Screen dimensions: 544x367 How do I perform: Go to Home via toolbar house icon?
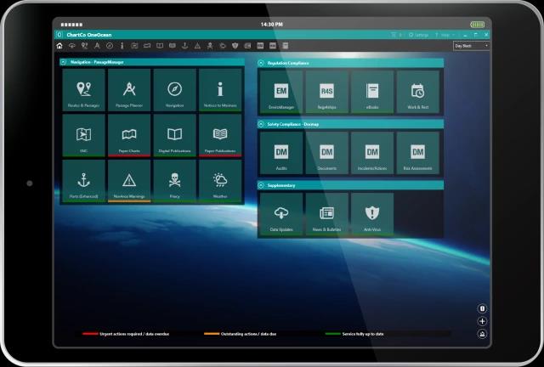pos(59,46)
